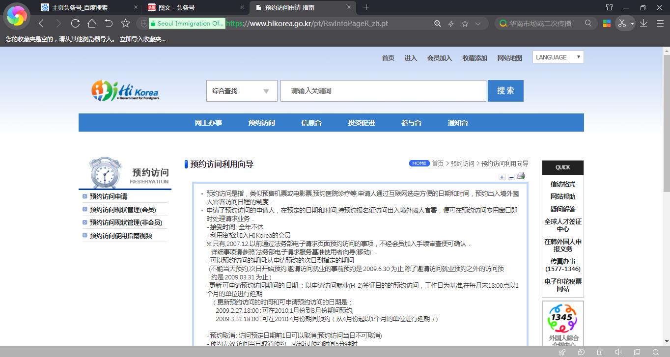
Task: Take a screenshot with the scissors tool
Action: coord(621,23)
